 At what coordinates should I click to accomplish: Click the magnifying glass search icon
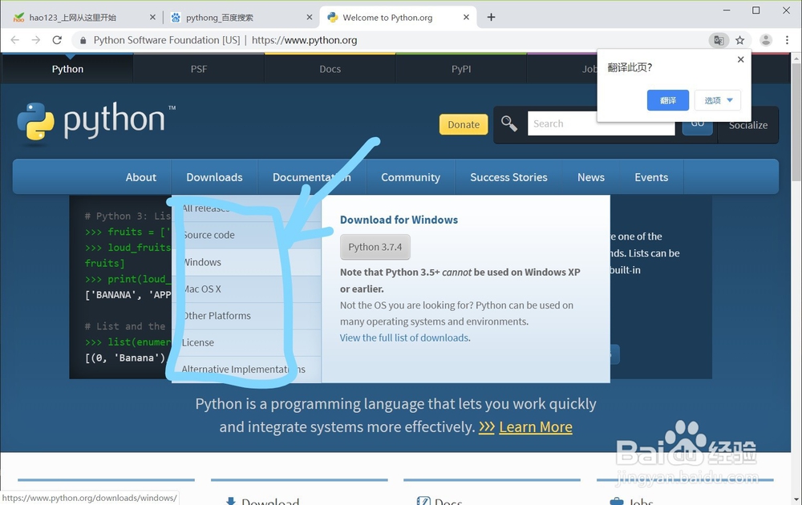pyautogui.click(x=509, y=123)
